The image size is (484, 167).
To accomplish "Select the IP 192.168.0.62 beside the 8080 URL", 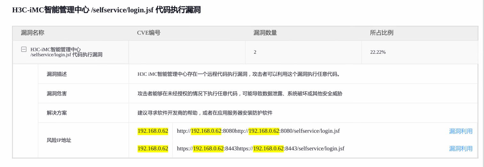I will click(x=153, y=131).
